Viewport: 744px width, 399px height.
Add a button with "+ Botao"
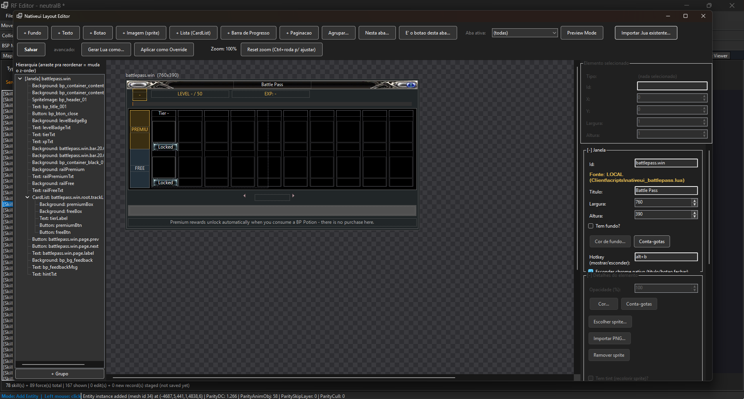click(98, 33)
